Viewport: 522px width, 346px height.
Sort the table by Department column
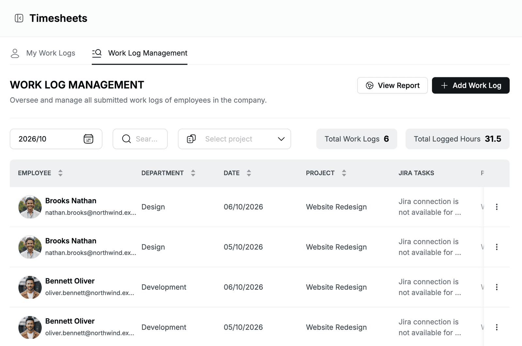tap(193, 173)
